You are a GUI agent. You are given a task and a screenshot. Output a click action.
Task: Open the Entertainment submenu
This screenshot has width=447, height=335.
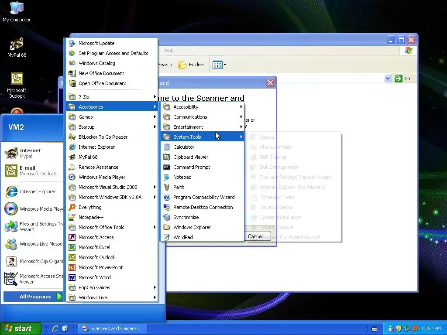[203, 127]
